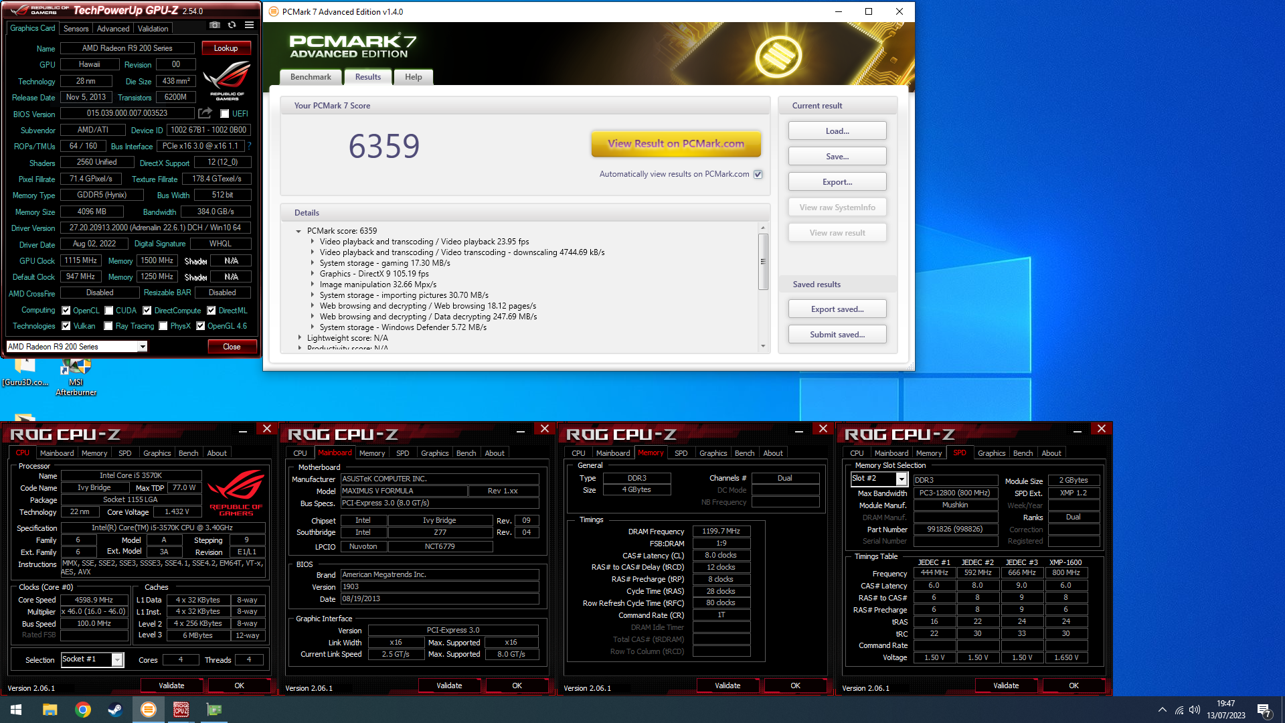Open Slot #2 memory slot dropdown
Viewport: 1285px width, 723px height.
tap(902, 479)
